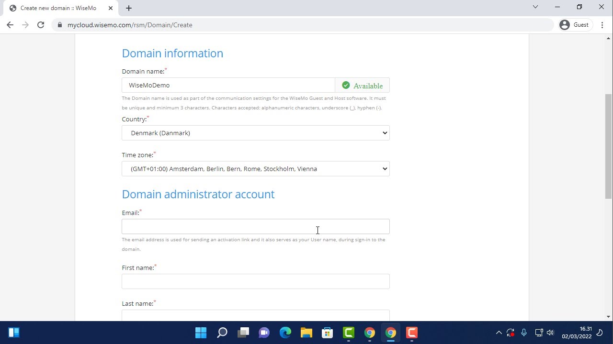Click the Domain information heading
Screen dimensions: 613x344
pyautogui.click(x=172, y=53)
